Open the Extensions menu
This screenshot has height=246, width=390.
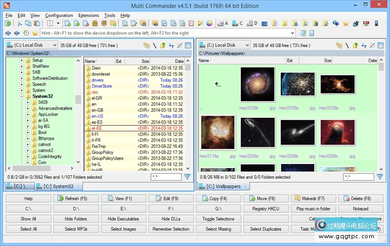click(88, 15)
